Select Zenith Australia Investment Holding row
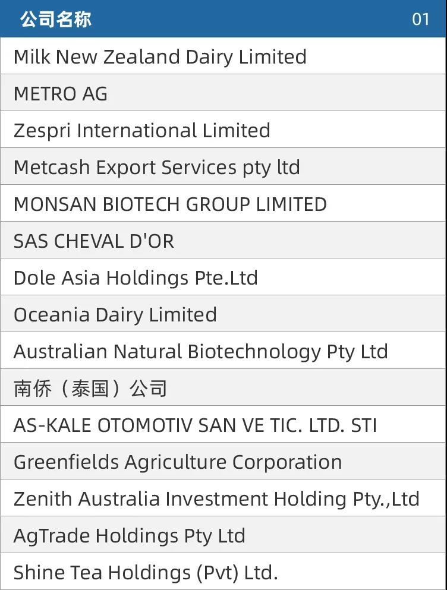This screenshot has height=590, width=447. pyautogui.click(x=223, y=498)
